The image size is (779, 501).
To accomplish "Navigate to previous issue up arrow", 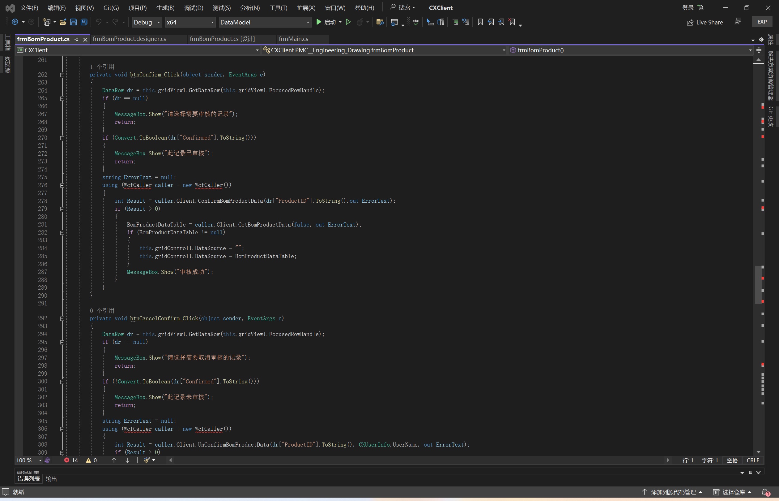I will click(x=114, y=460).
